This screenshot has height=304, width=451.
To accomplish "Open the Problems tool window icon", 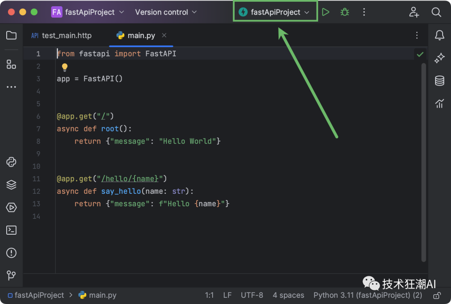I will [x=11, y=253].
